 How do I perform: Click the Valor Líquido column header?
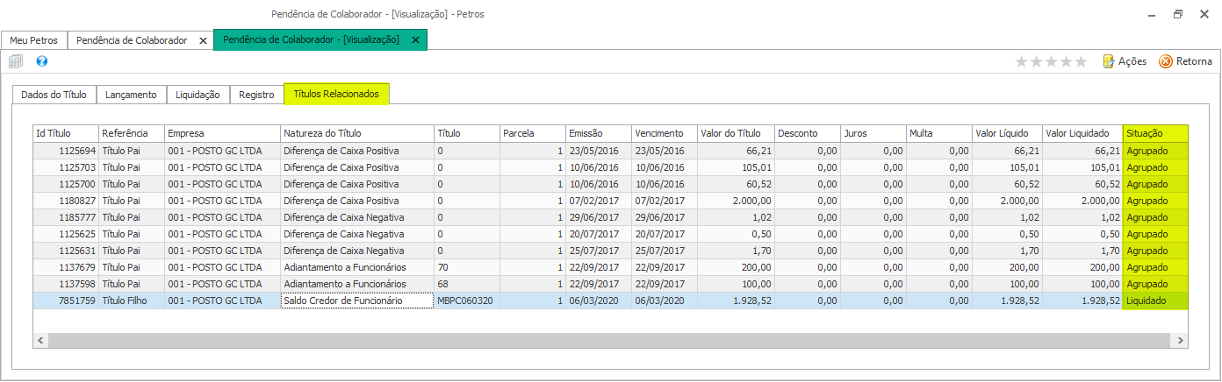(1007, 133)
